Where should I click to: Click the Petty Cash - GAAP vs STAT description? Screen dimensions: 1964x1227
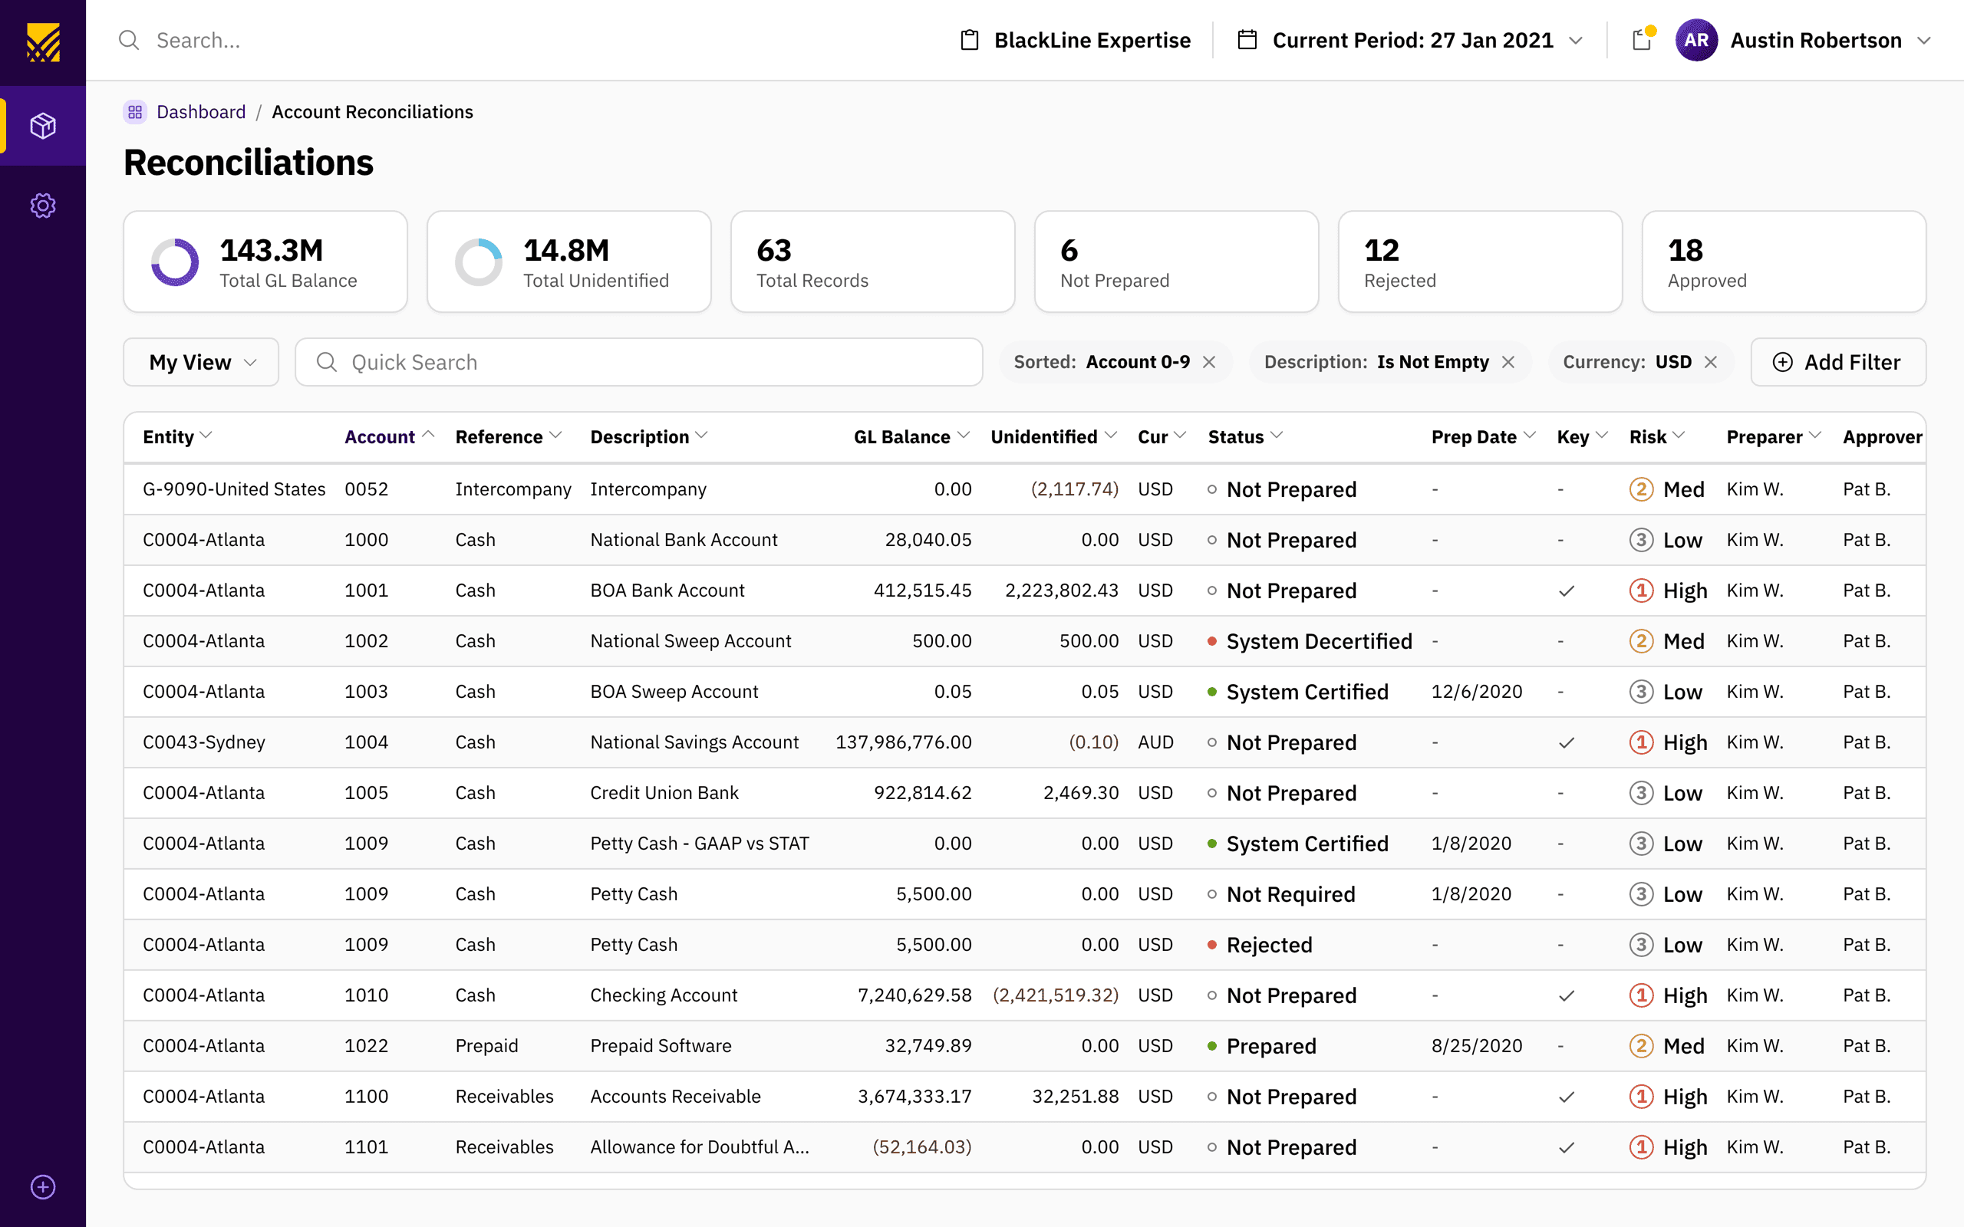click(x=700, y=844)
